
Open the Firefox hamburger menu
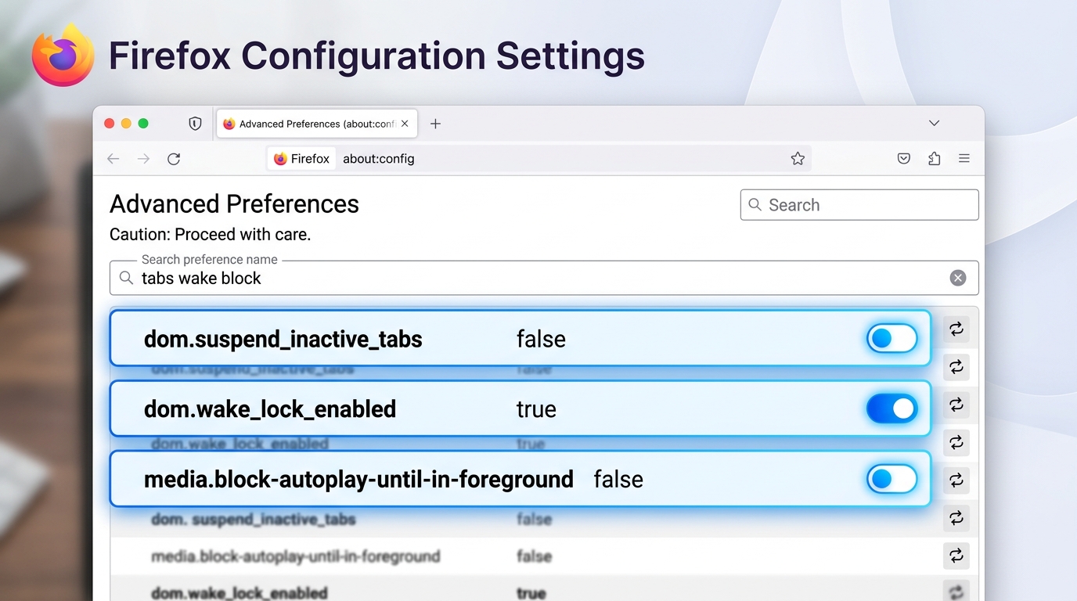(x=964, y=159)
